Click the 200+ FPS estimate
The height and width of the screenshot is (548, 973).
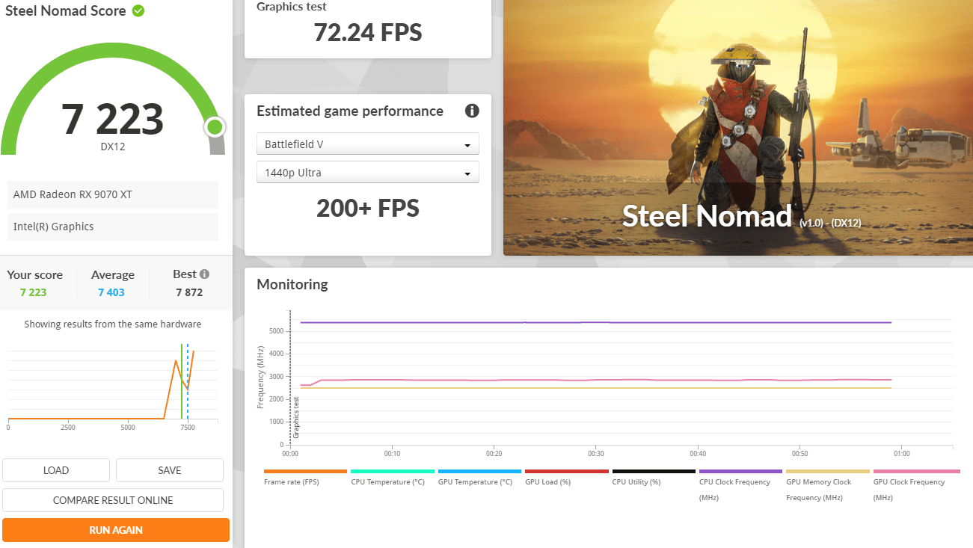click(368, 208)
